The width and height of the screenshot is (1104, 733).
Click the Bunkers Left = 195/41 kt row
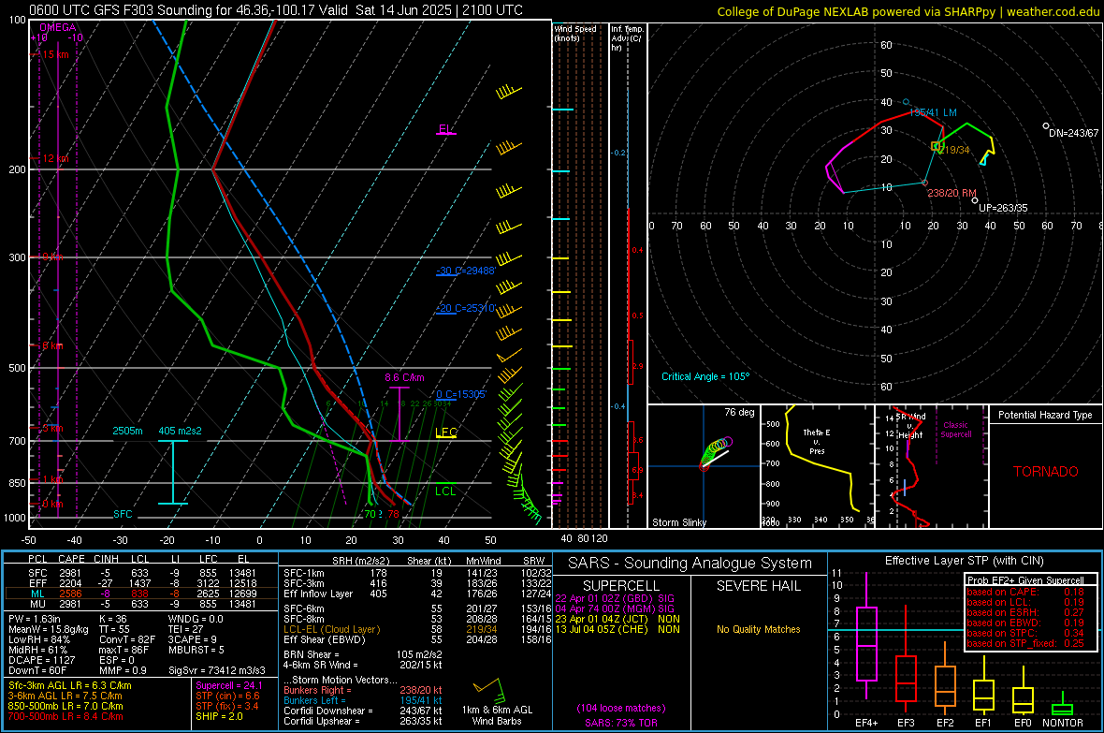pyautogui.click(x=363, y=700)
